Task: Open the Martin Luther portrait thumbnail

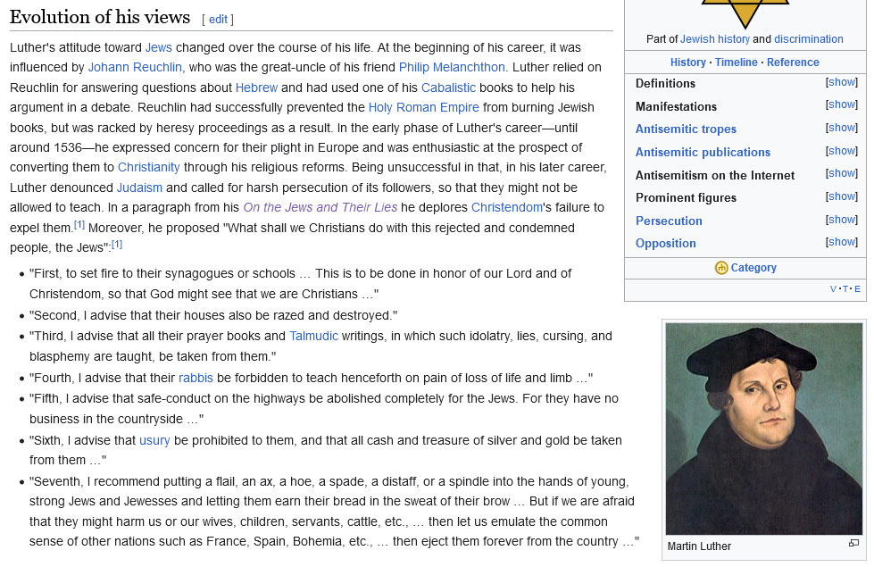Action: tap(763, 429)
